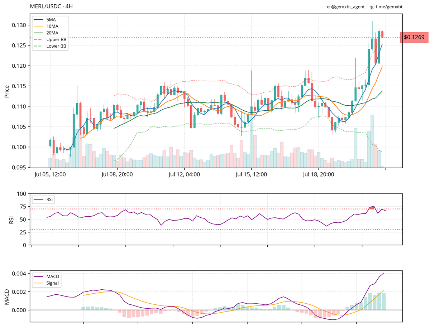Click the red overbought RSI peak marker
Screen dimensions: 430x328
(x=372, y=207)
